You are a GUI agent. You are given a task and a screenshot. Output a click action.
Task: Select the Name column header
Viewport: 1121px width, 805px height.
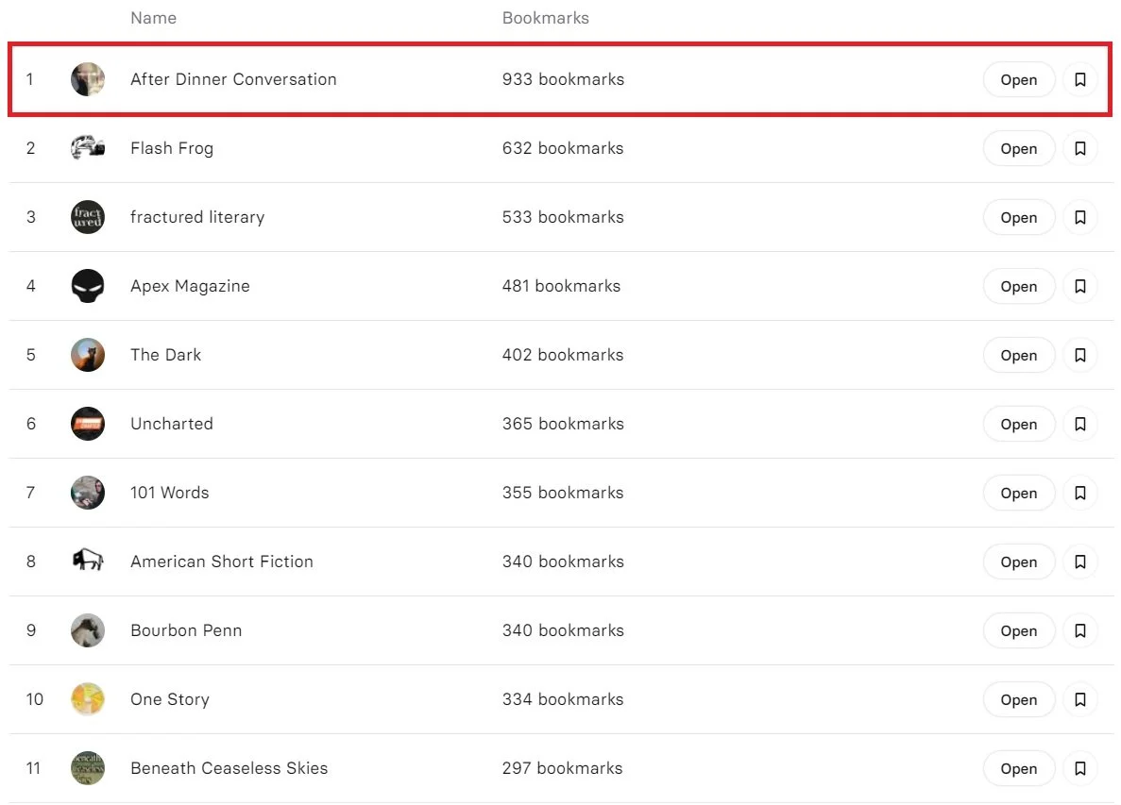click(153, 18)
